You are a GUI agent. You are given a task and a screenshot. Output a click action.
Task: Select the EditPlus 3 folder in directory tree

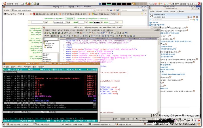coord(48,45)
